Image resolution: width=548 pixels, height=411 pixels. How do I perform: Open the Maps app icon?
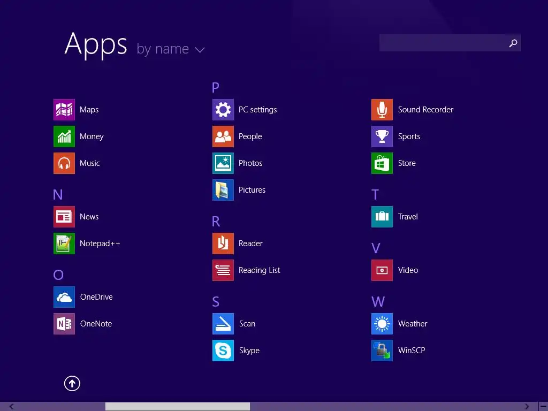click(64, 109)
